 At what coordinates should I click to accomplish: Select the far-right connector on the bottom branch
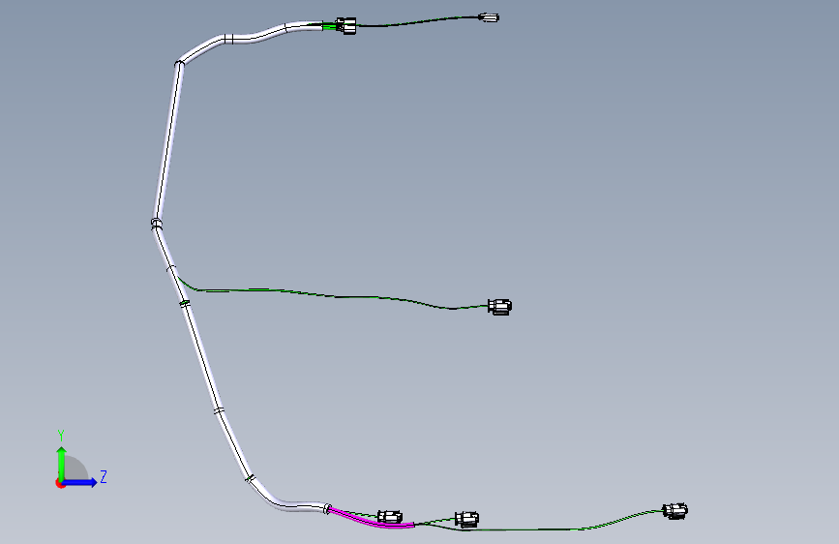(x=675, y=511)
